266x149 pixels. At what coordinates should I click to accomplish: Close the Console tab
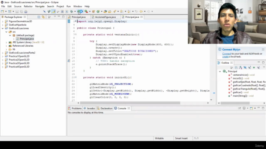click(x=128, y=108)
